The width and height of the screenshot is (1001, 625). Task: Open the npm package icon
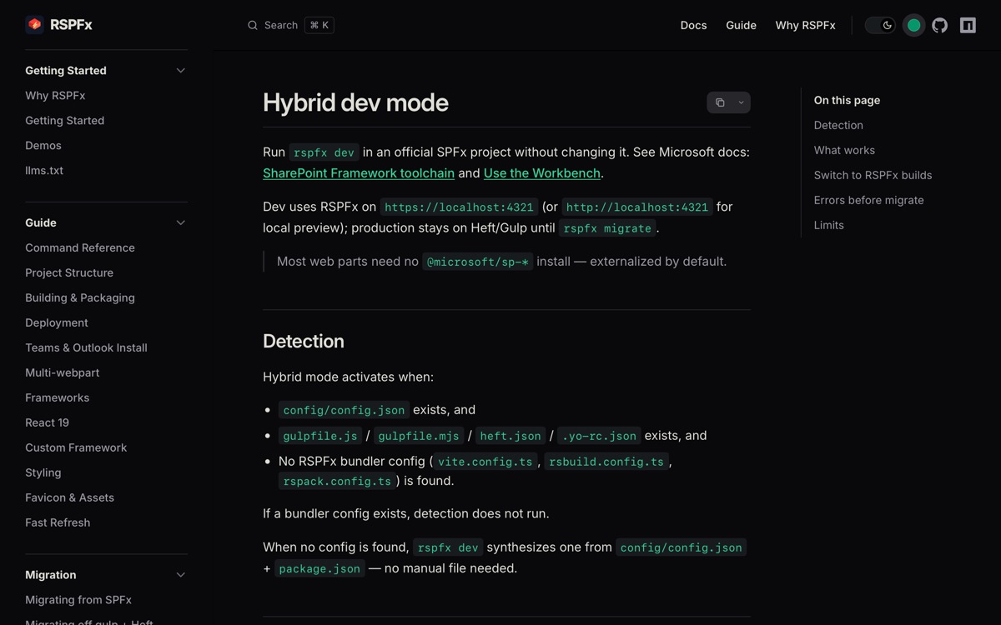968,25
